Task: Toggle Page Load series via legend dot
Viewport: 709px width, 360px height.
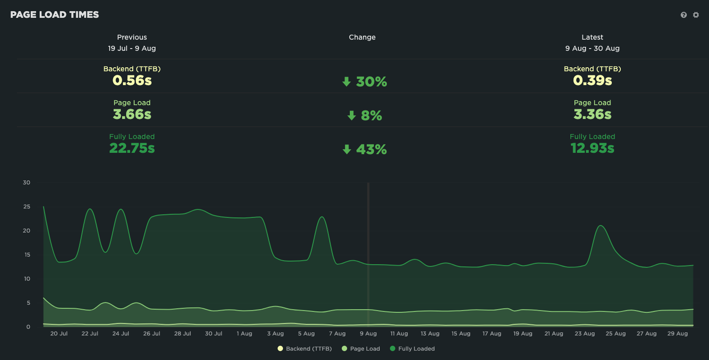Action: click(x=344, y=348)
